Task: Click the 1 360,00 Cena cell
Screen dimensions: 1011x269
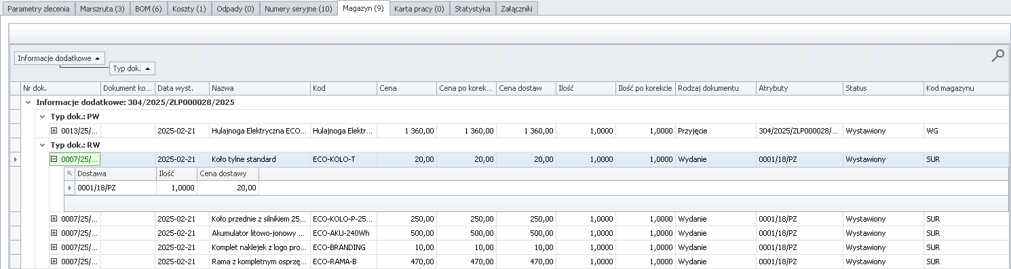Action: [x=406, y=131]
